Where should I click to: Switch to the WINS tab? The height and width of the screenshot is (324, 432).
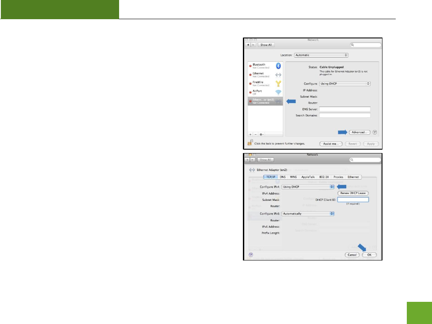(x=293, y=177)
